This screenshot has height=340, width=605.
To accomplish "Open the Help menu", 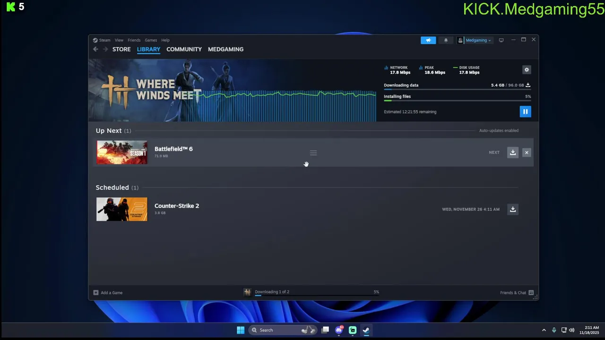I will tap(165, 40).
